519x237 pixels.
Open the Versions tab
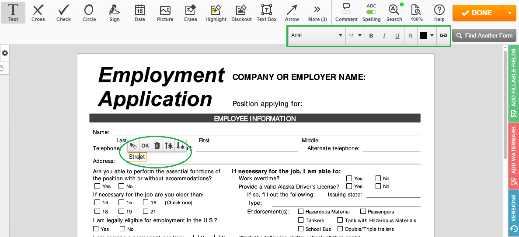514,213
